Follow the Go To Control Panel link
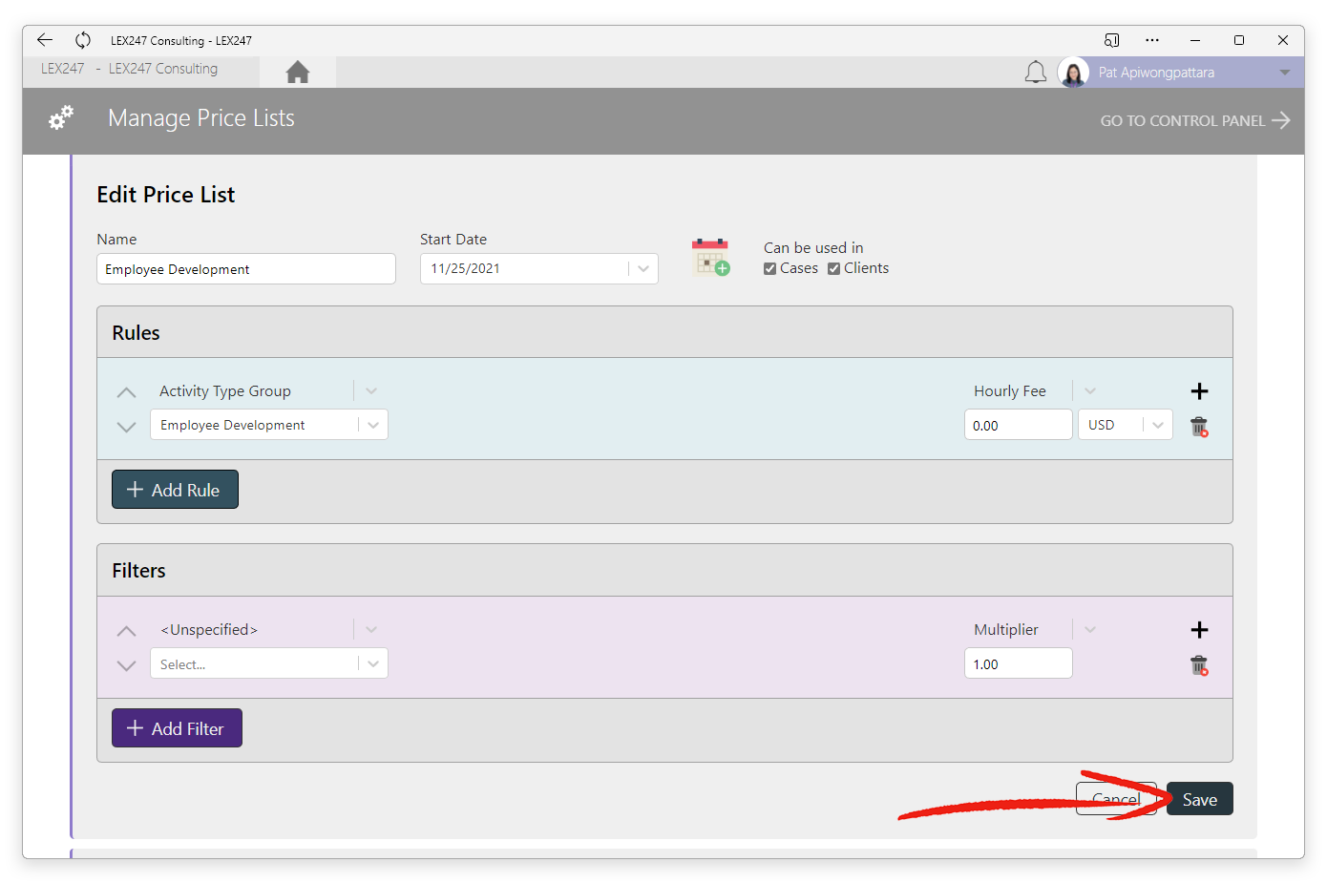 1195,120
